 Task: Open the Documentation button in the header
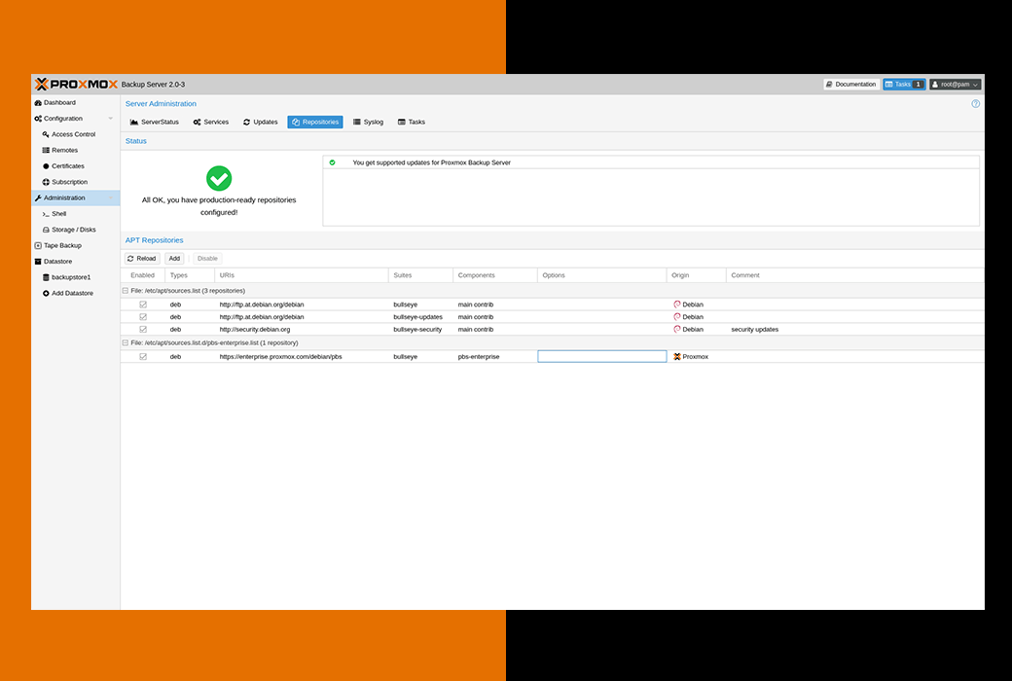click(851, 85)
